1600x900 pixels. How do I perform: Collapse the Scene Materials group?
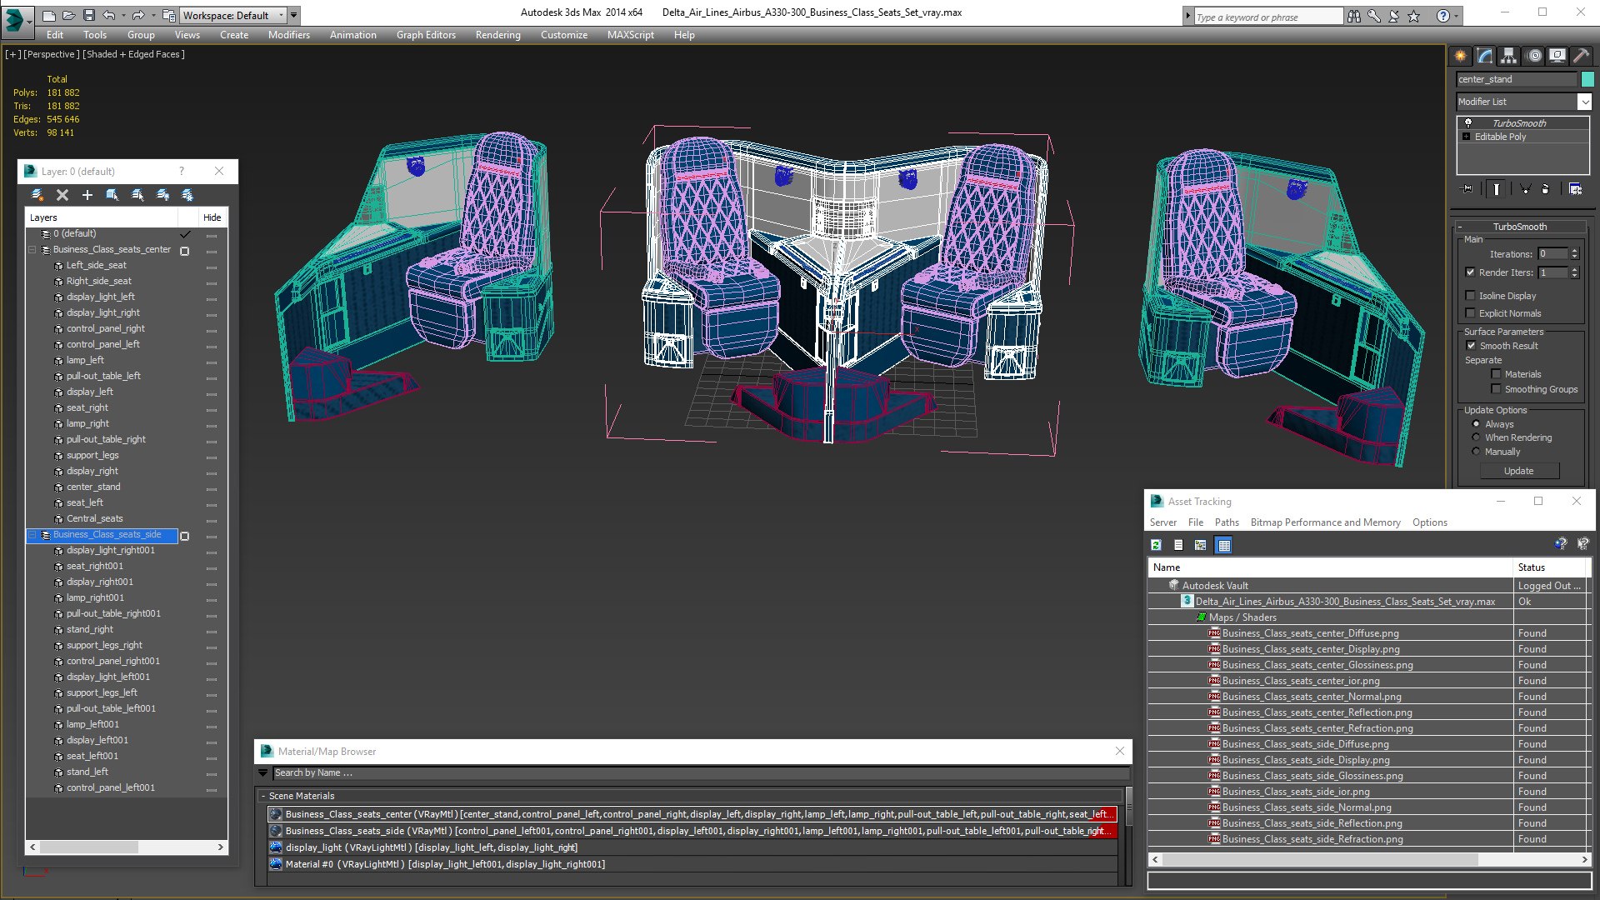pyautogui.click(x=263, y=797)
